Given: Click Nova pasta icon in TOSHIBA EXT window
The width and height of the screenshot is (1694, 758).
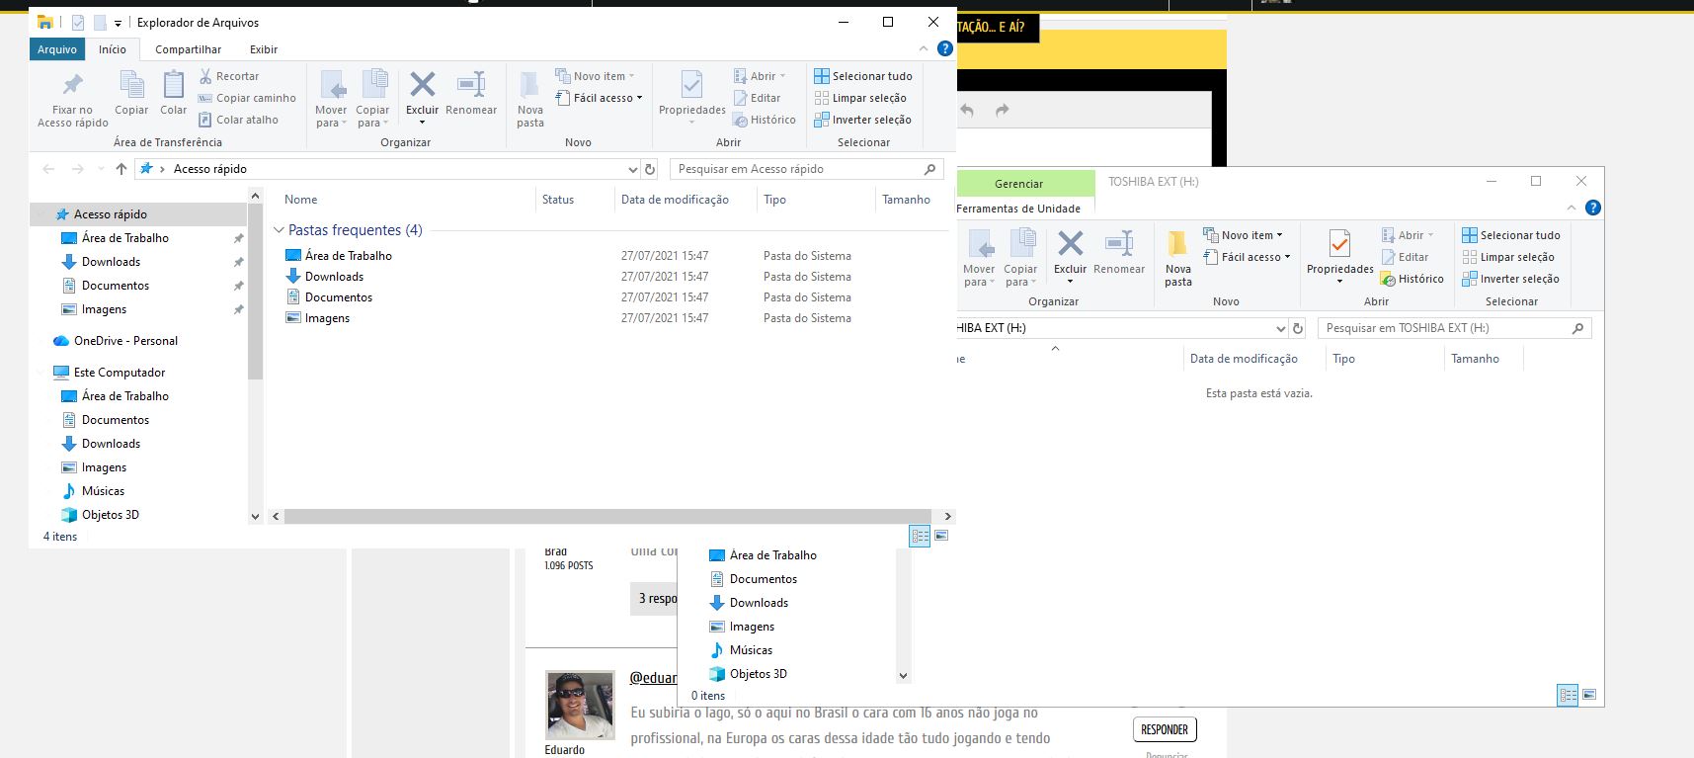Looking at the screenshot, I should (1177, 245).
